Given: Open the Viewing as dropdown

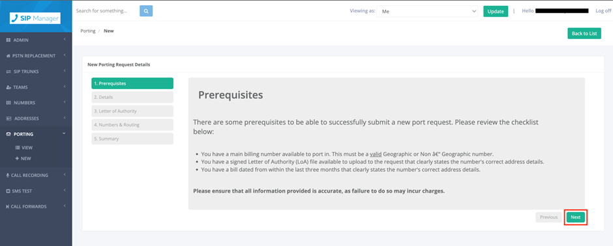Looking at the screenshot, I should pyautogui.click(x=427, y=11).
